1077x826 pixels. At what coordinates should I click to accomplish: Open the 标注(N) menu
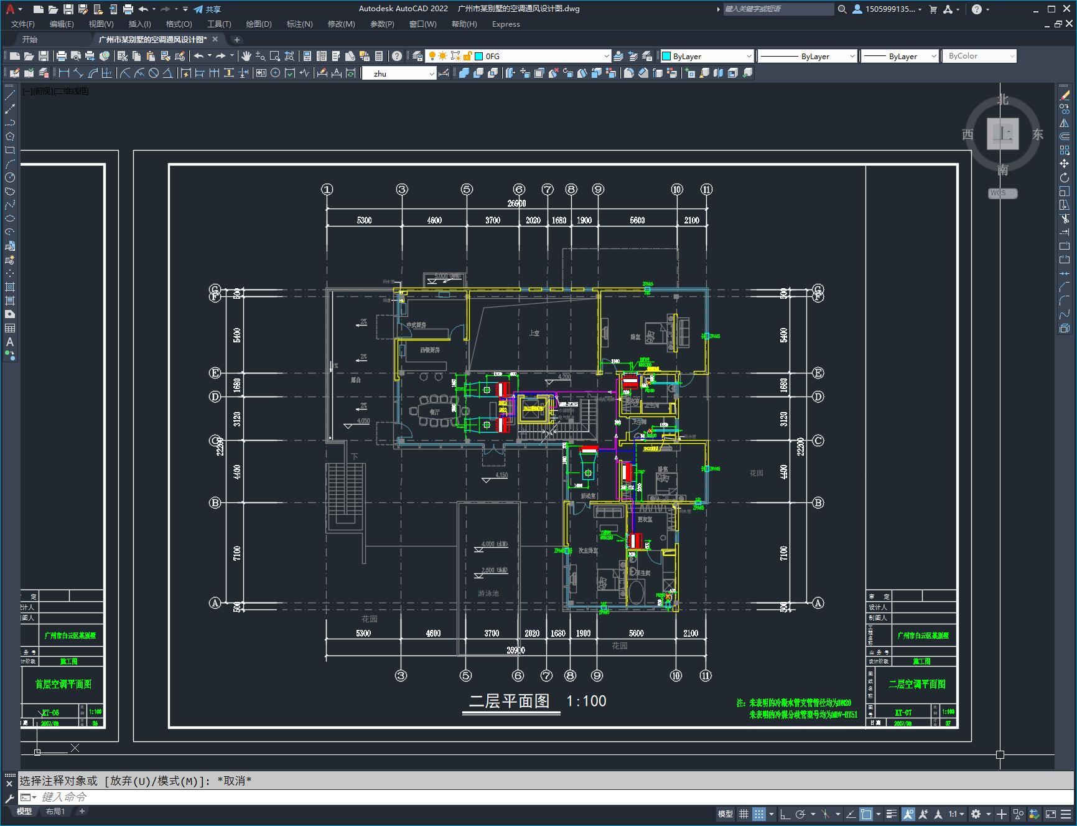299,24
